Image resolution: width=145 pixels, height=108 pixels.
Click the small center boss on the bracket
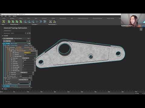coord(91,56)
